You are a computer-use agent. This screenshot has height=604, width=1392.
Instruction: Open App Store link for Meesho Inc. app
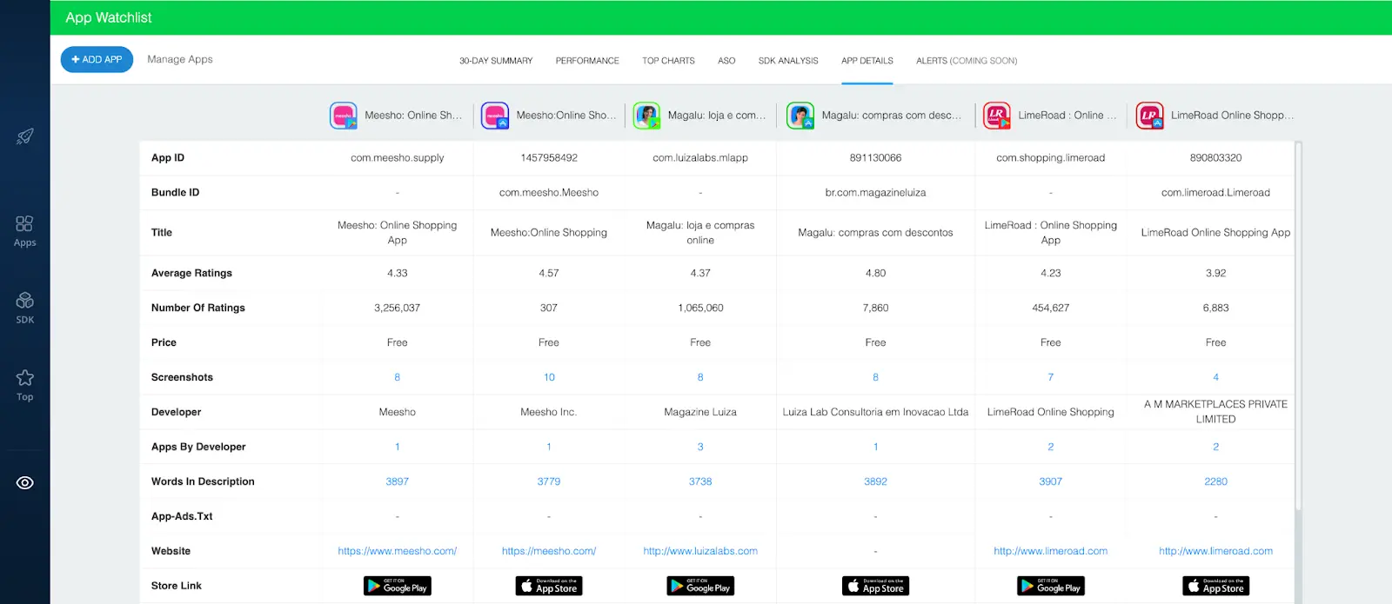click(x=549, y=587)
